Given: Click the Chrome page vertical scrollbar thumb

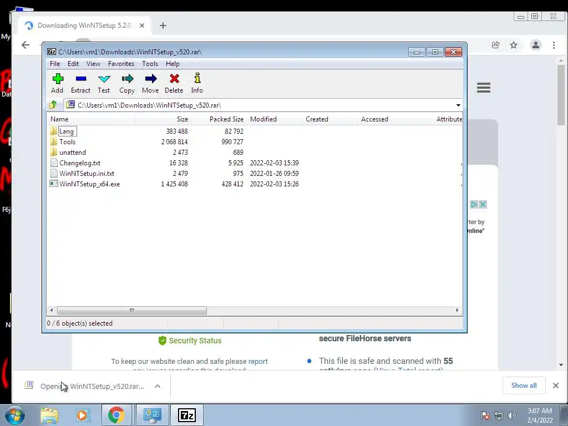Looking at the screenshot, I should point(561,95).
